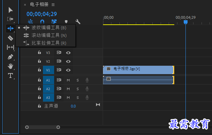The image size is (212, 135).
Task: Toggle A3 track targeting
Action: pyautogui.click(x=49, y=97)
